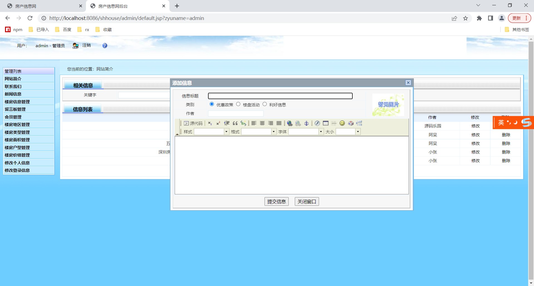Center align editor text
This screenshot has width=534, height=286.
[262, 123]
